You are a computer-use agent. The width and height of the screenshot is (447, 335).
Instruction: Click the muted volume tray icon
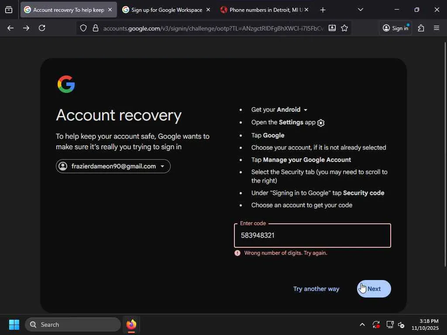coord(401,325)
